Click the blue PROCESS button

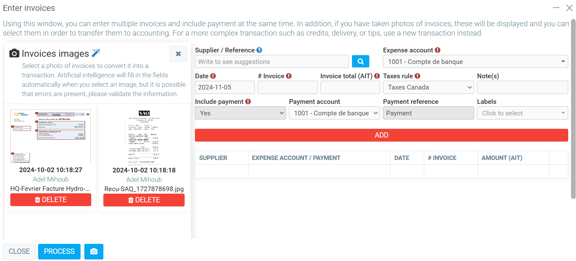59,252
